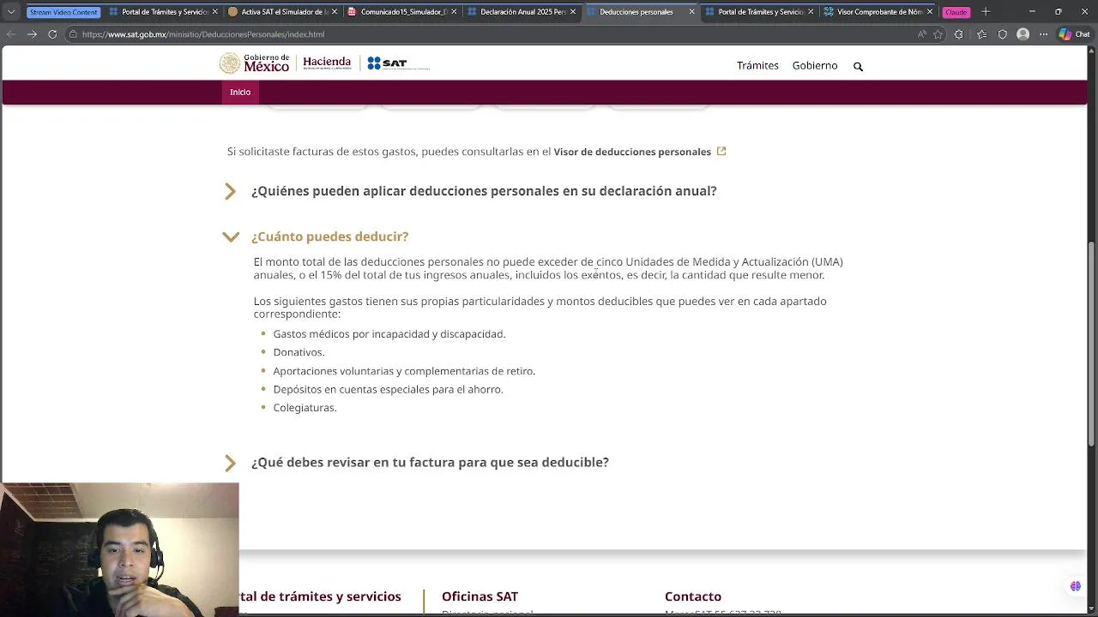Click the Colegiaturas. list item text
Image resolution: width=1098 pixels, height=617 pixels.
[305, 408]
